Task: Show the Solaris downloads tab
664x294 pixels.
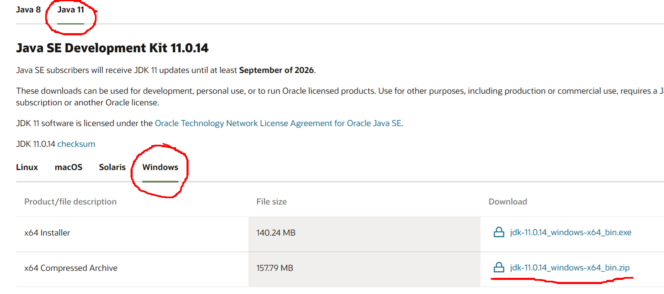Action: pyautogui.click(x=112, y=167)
